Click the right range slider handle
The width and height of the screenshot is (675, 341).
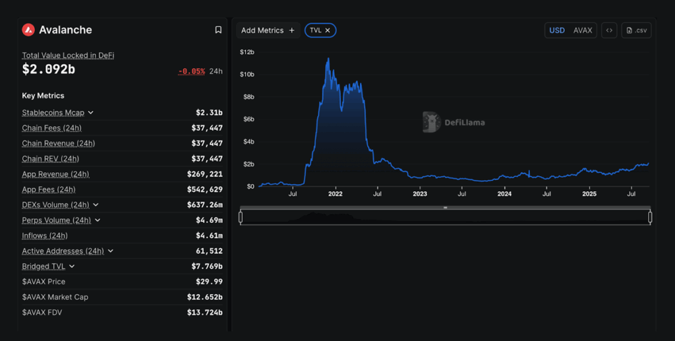point(650,217)
